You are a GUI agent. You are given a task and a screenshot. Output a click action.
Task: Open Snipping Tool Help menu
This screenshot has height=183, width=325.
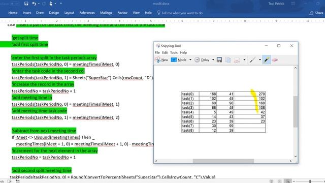point(183,52)
